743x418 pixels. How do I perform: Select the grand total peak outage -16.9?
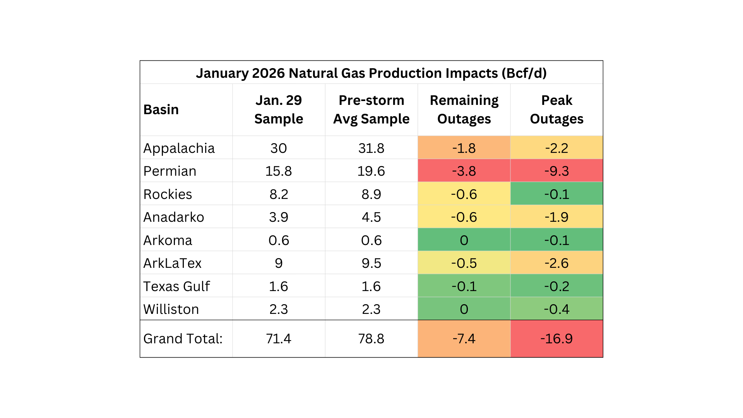[556, 339]
